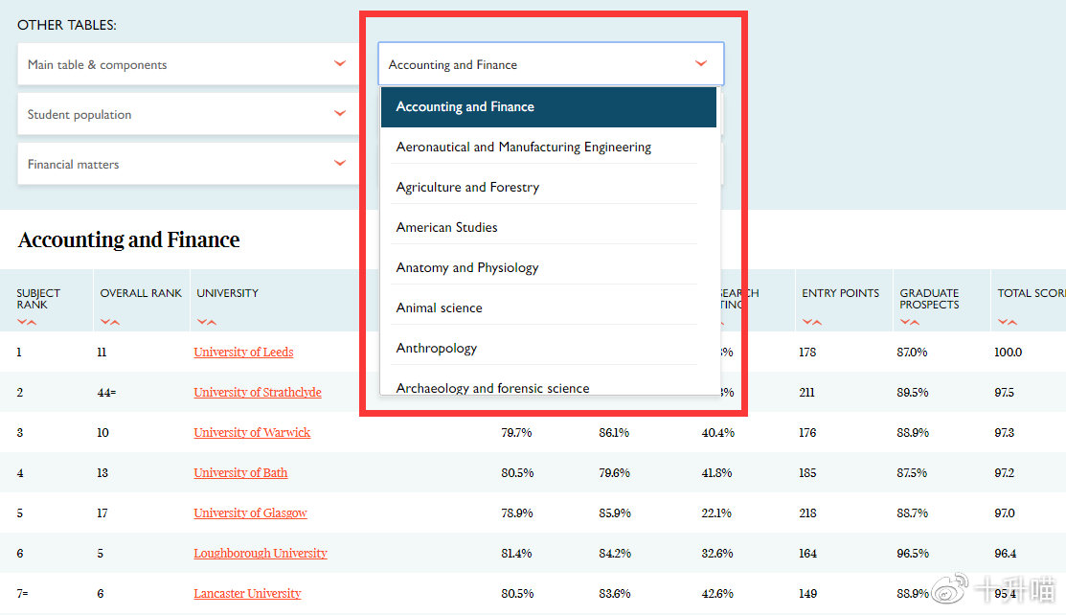Sort by Total Score arrows

(x=1008, y=322)
